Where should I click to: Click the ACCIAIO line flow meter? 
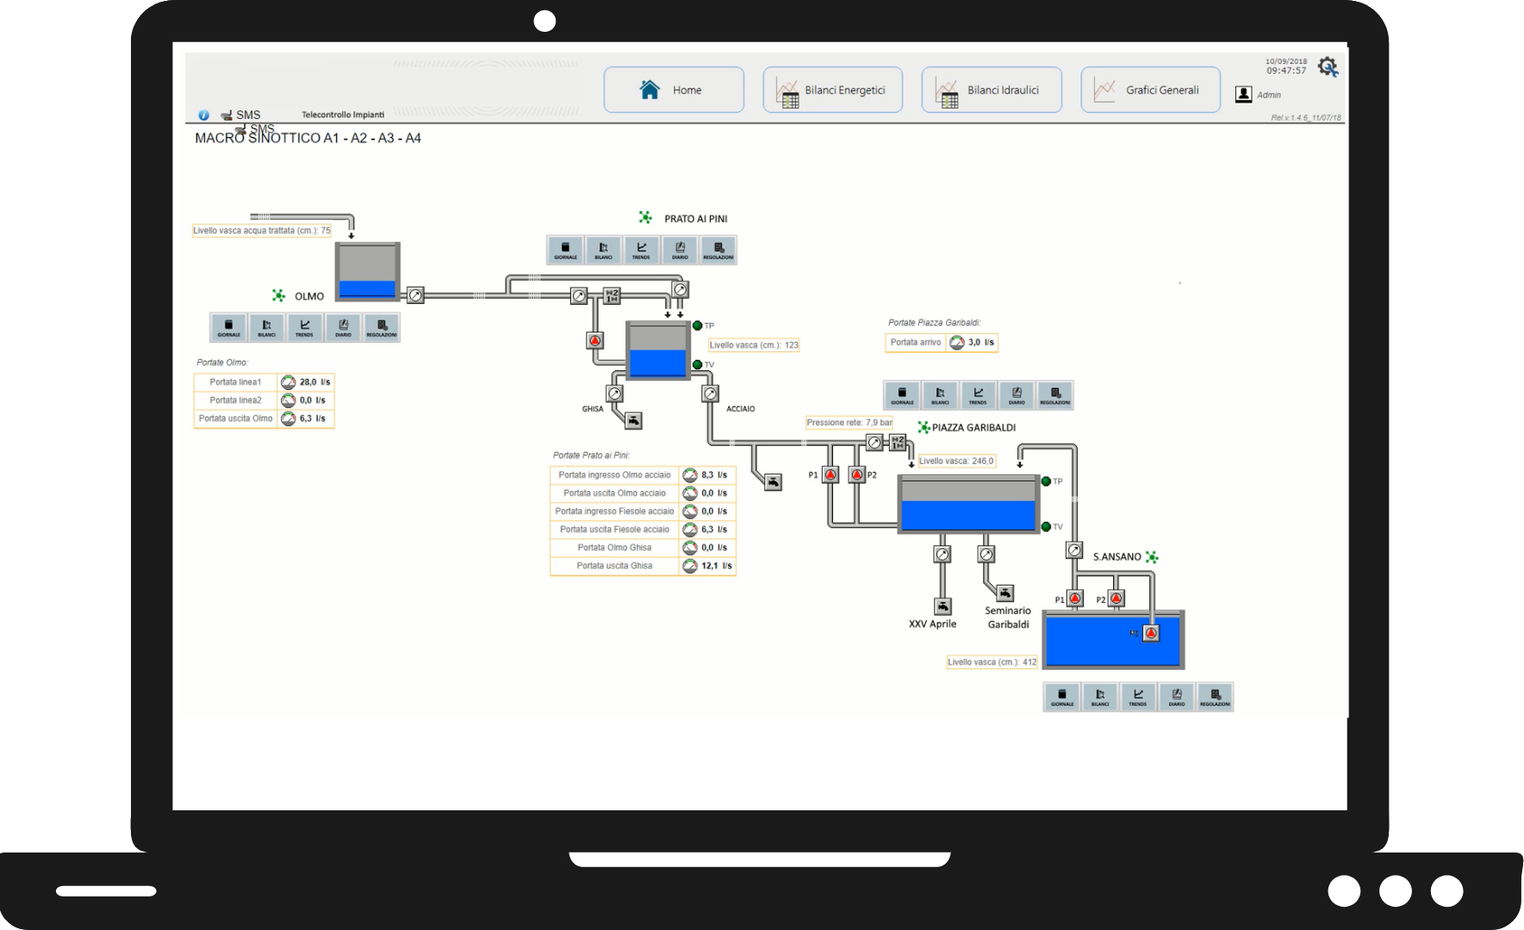710,394
